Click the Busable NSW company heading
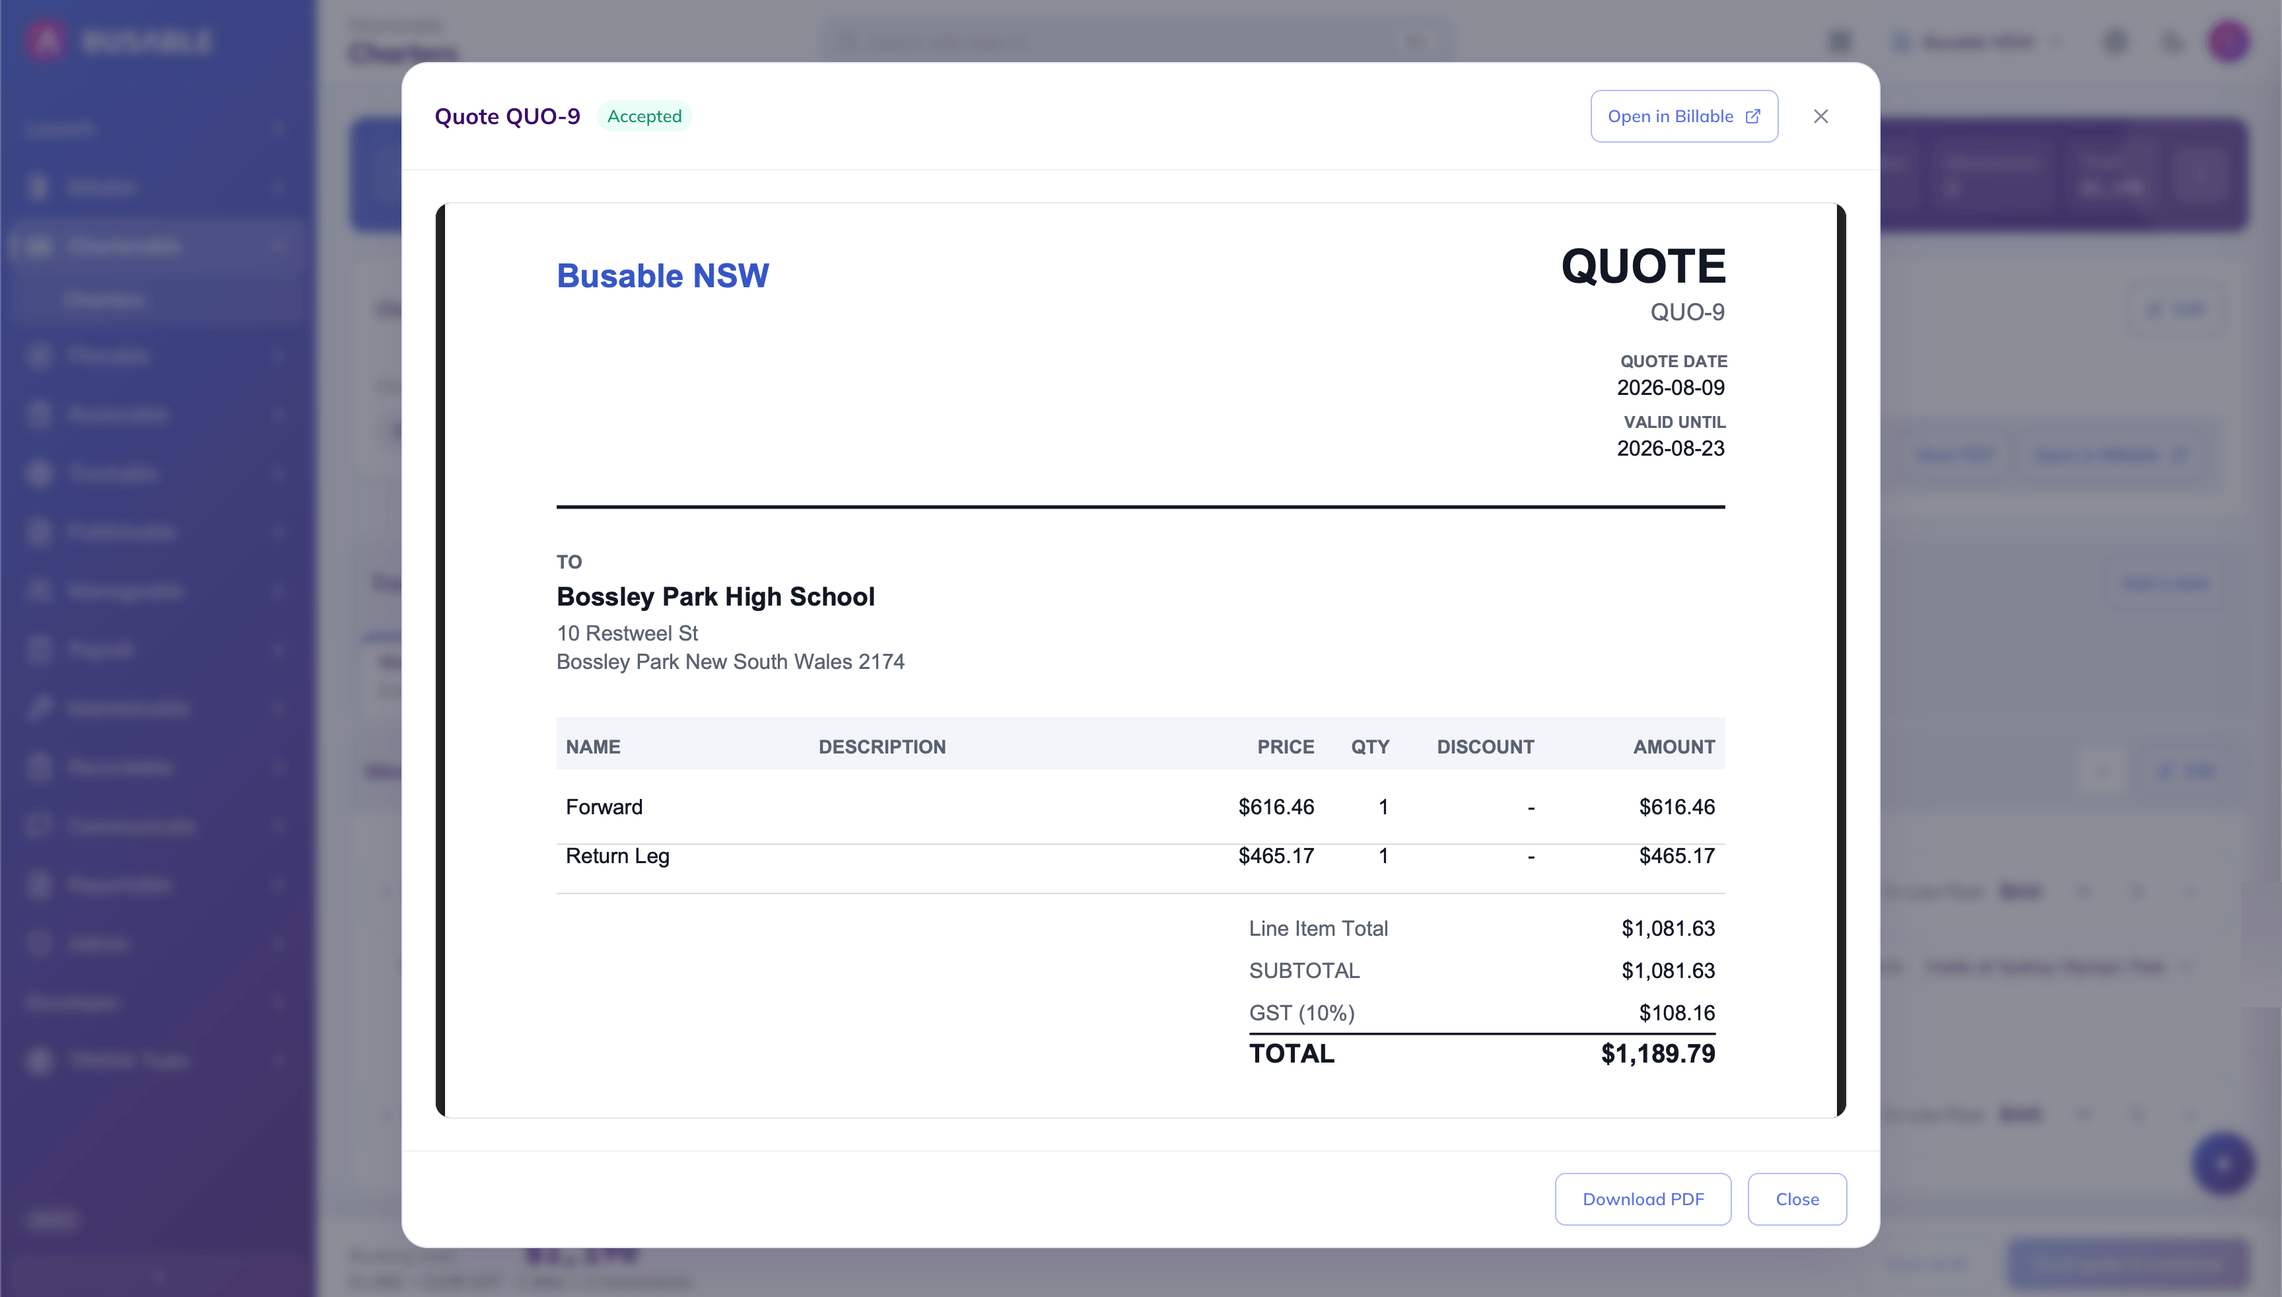The image size is (2282, 1297). click(663, 275)
